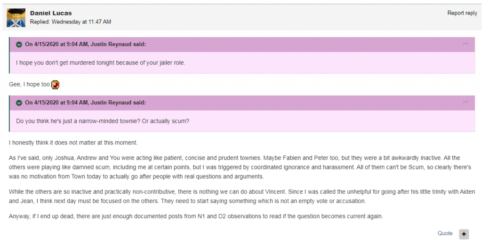Open Daniel Lucas's avatar image
Image resolution: width=482 pixels, height=247 pixels.
(16, 18)
